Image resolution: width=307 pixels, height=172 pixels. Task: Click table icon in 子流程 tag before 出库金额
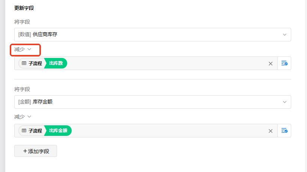[x=24, y=131]
